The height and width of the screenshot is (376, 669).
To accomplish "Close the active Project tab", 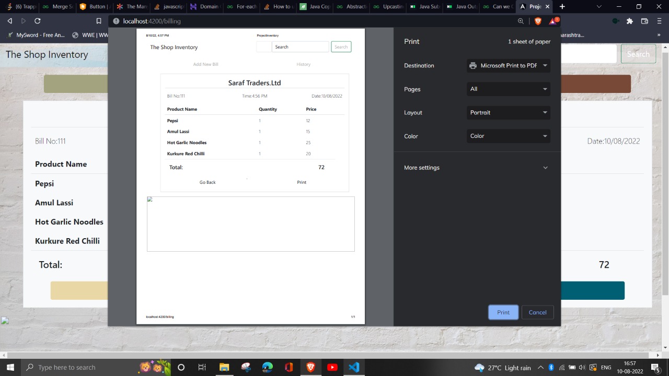I will [x=547, y=7].
